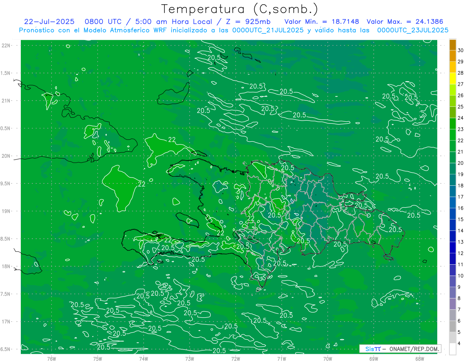Click the "0.5N" latitude axis label
Screen dimensions: 471x364
5,128
